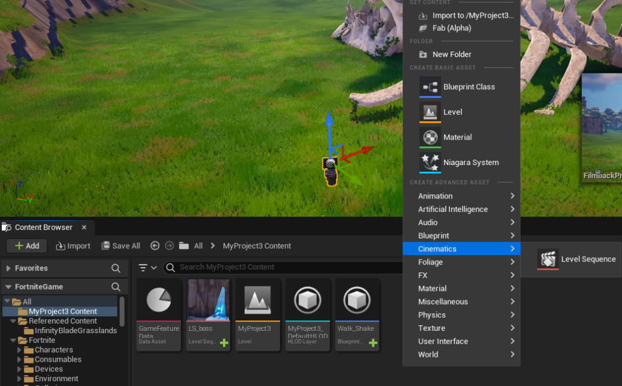622x386 pixels.
Task: Open the Artificial Intelligence submenu
Action: (462, 209)
